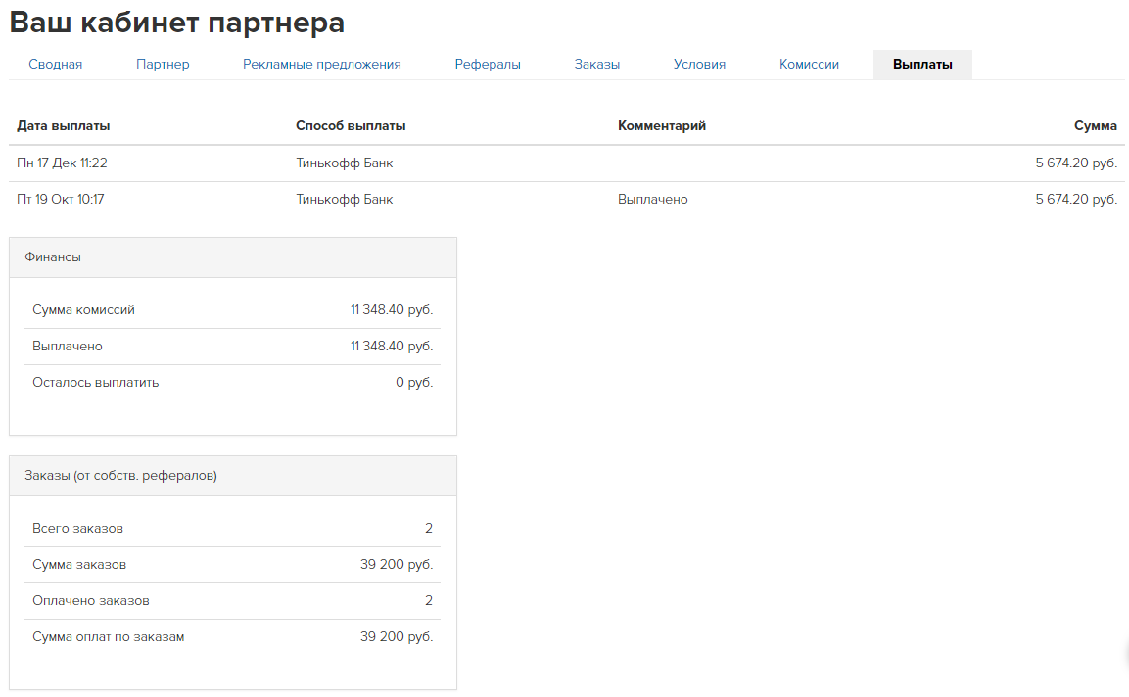Click the Сумма комиссий label
The width and height of the screenshot is (1129, 697).
tap(83, 309)
